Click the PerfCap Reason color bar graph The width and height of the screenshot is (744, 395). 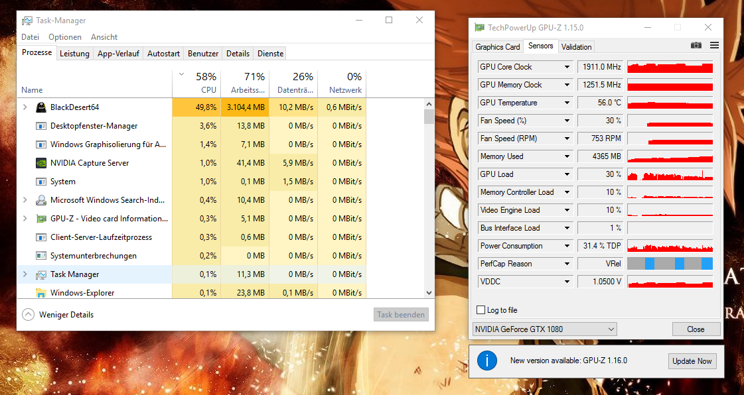coord(670,264)
